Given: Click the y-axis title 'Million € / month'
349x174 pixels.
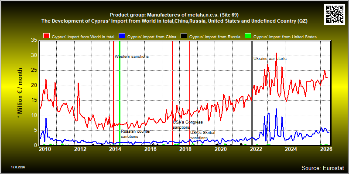Looking at the screenshot, I should click(20, 93).
